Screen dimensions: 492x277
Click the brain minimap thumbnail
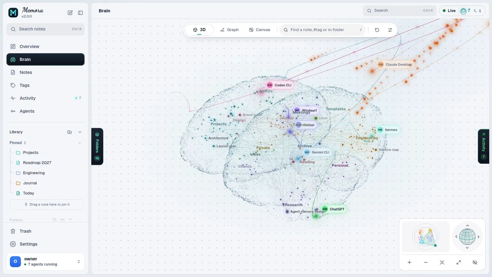[426, 237]
